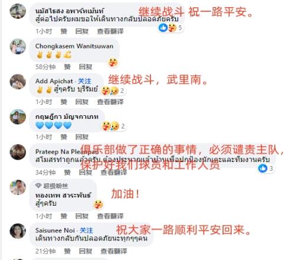The width and height of the screenshot is (295, 260).
Task: Open Saisunee Noi's profile name
Action: [55, 230]
